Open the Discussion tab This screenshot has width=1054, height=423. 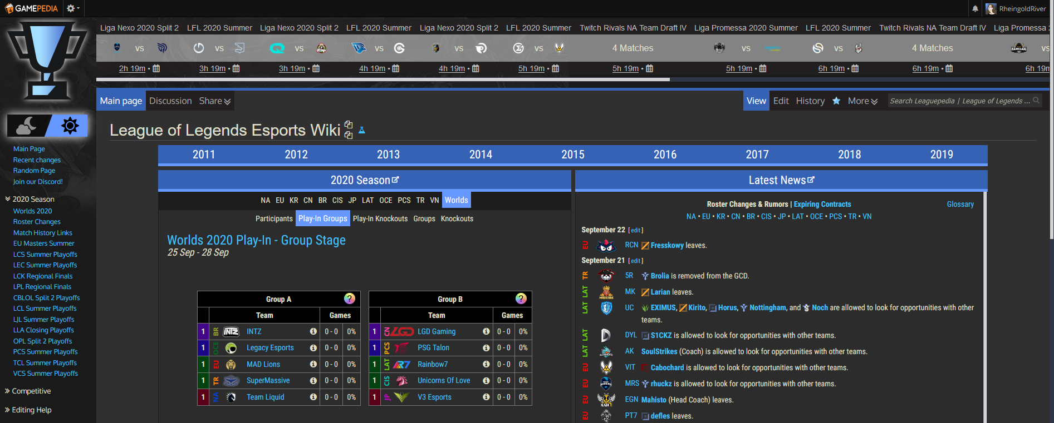click(170, 101)
